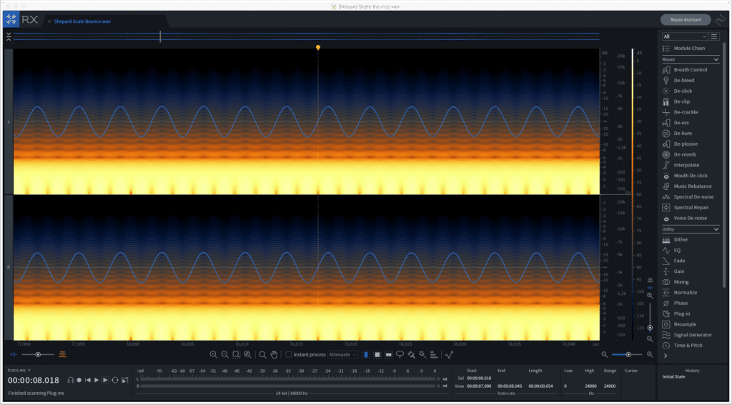This screenshot has width=732, height=405.
Task: Switch to Shepard Scale Bounce.wav tab
Action: (81, 21)
